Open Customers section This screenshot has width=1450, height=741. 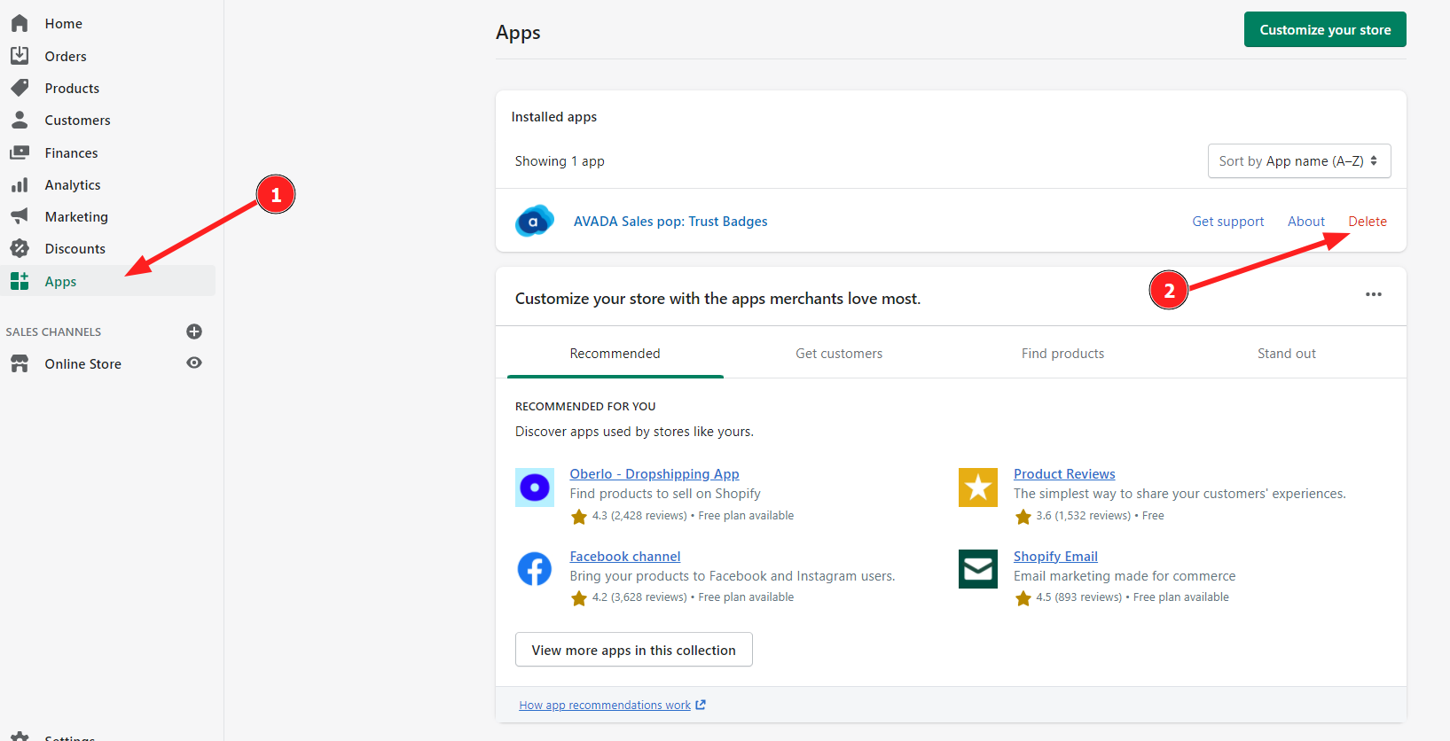click(78, 121)
